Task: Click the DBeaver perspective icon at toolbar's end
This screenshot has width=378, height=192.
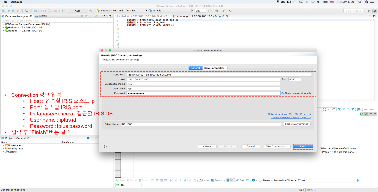Action: pos(374,11)
